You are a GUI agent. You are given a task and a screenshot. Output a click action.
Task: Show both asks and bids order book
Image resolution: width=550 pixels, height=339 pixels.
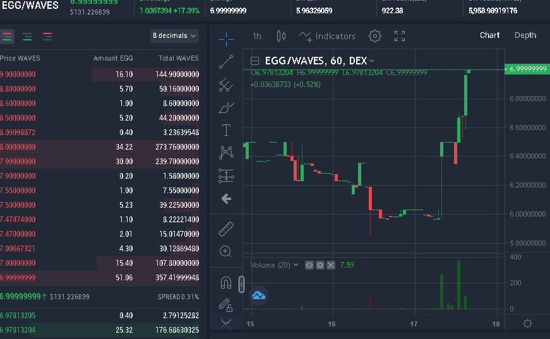(7, 36)
